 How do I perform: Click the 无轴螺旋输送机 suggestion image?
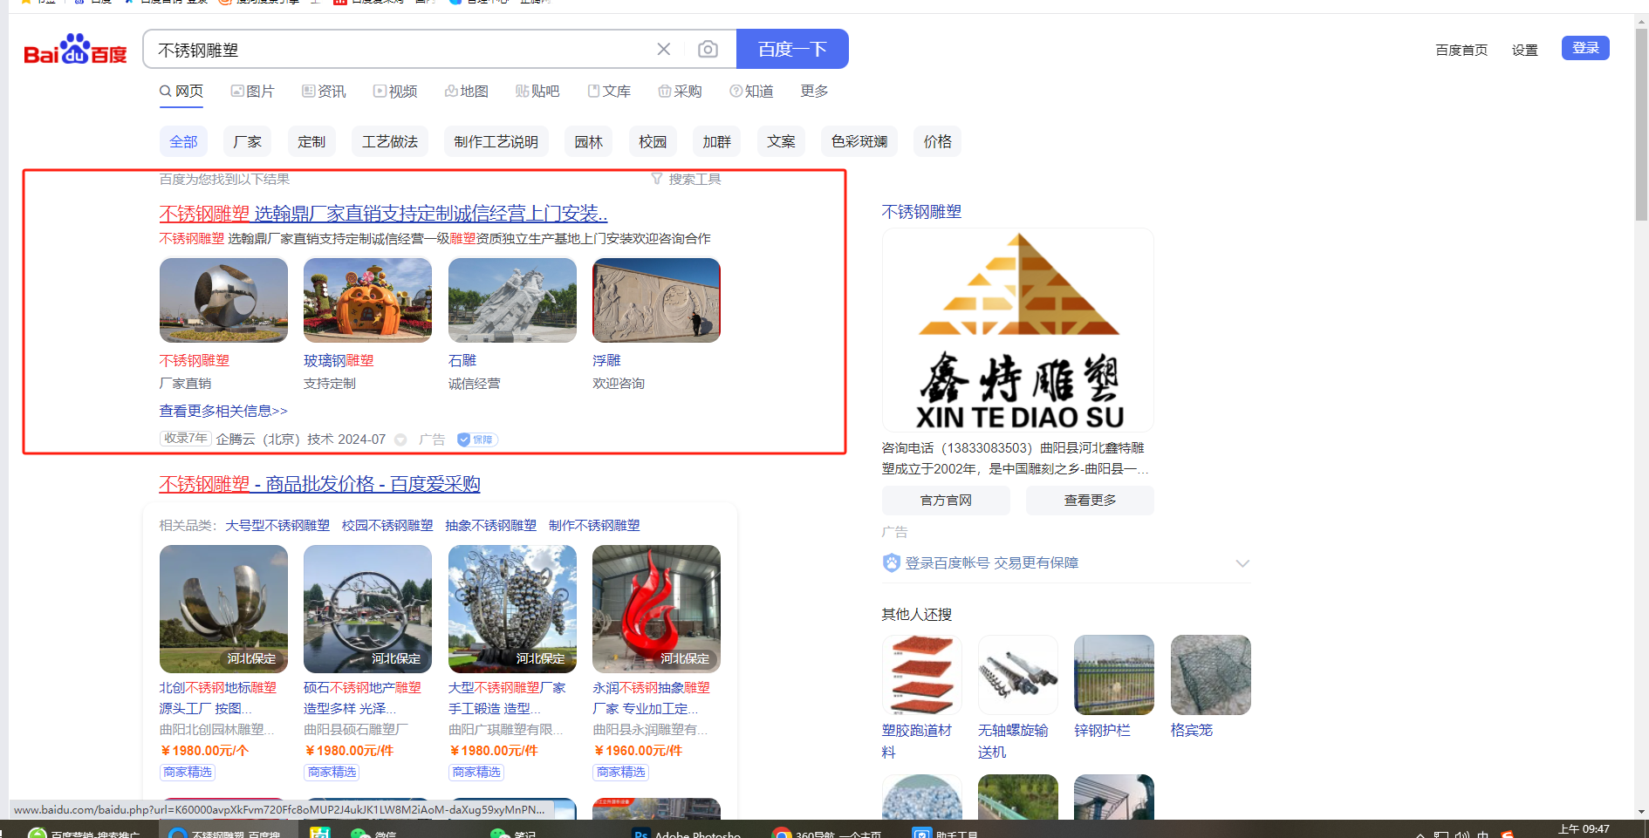[x=1018, y=675]
